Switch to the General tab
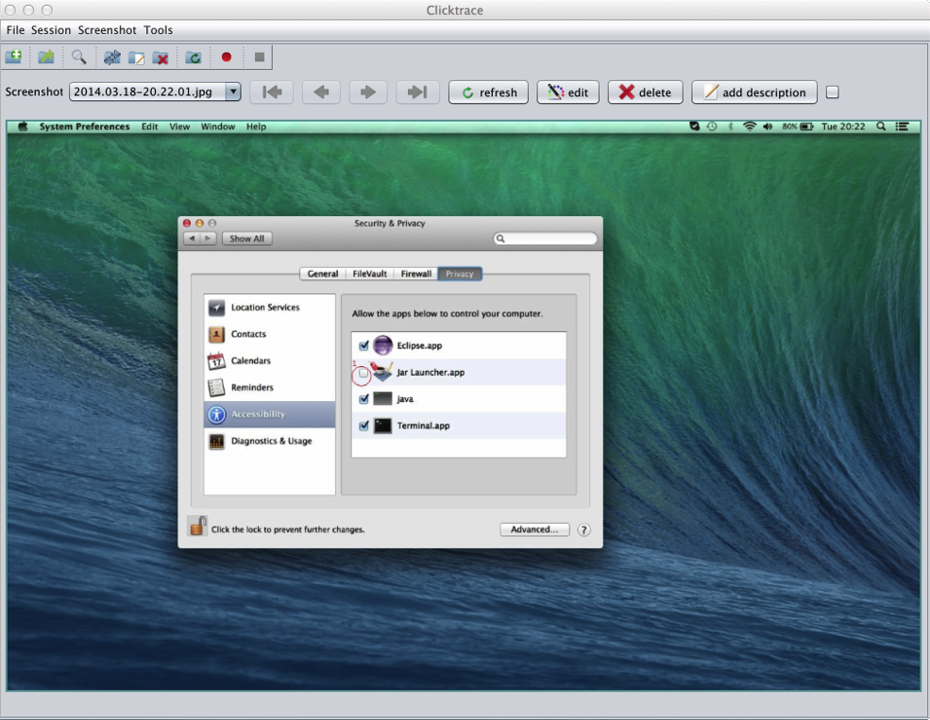This screenshot has height=720, width=930. [323, 274]
